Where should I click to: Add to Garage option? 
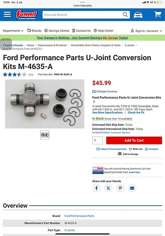(128, 154)
